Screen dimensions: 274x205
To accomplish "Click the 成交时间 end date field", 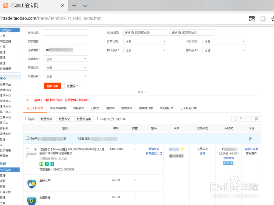I will click(x=192, y=33).
